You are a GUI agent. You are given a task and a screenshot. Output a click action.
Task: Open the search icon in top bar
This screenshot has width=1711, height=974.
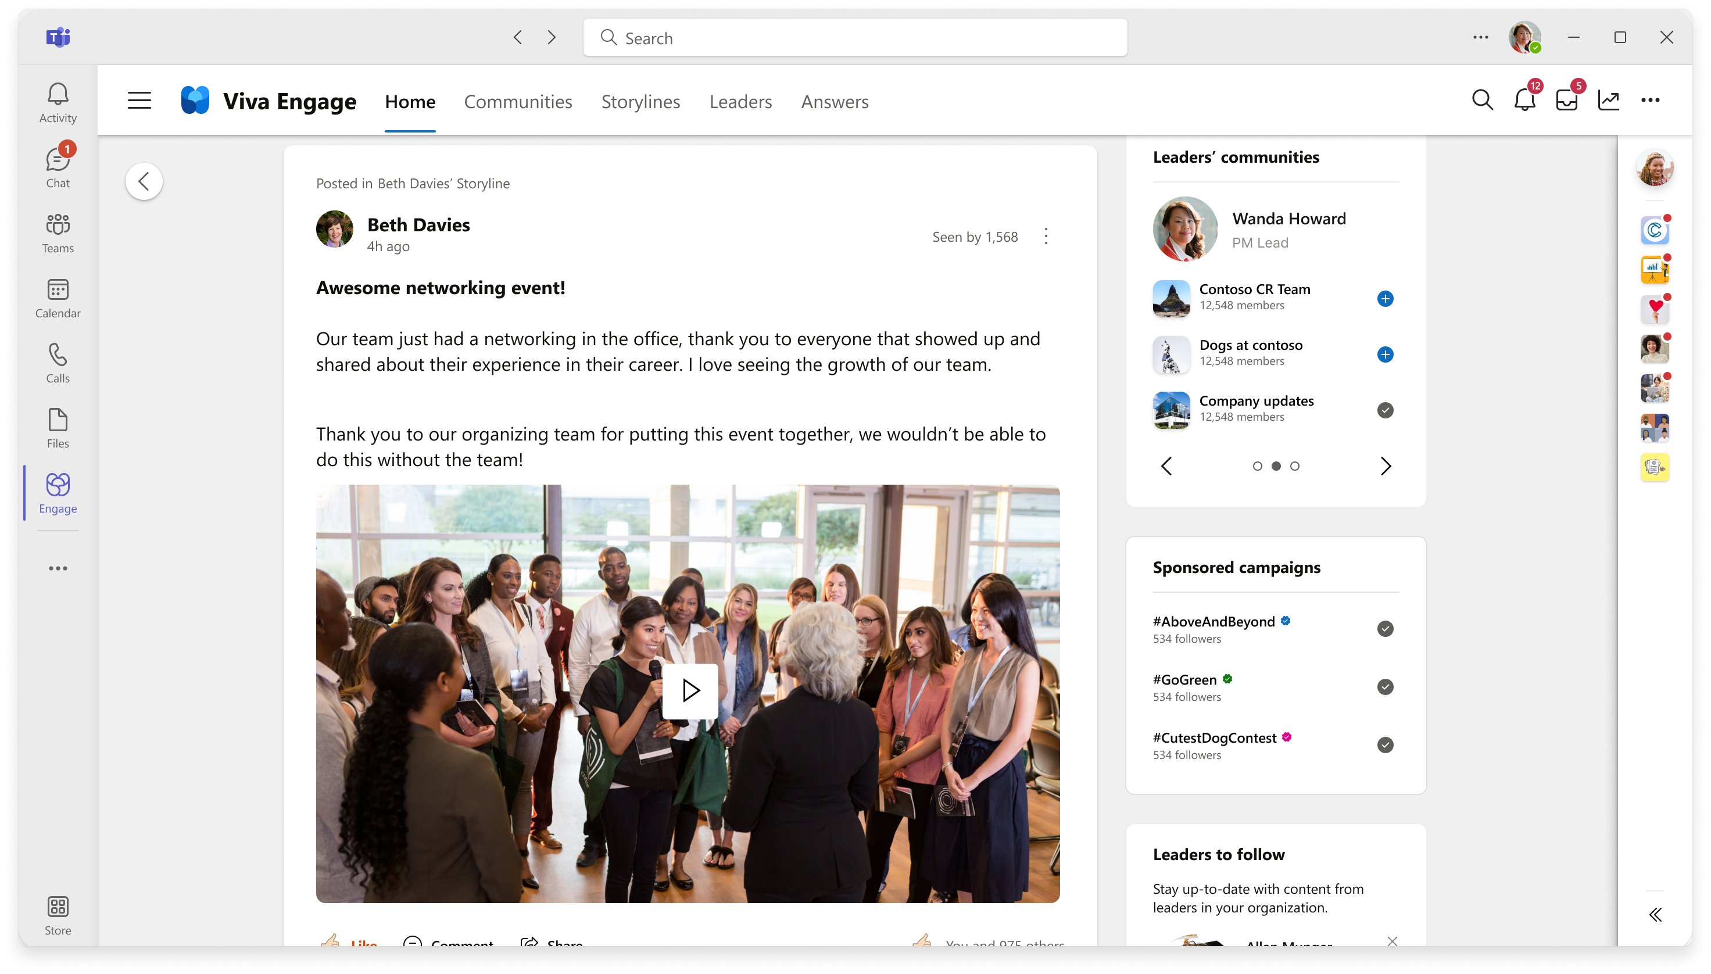pyautogui.click(x=1482, y=101)
